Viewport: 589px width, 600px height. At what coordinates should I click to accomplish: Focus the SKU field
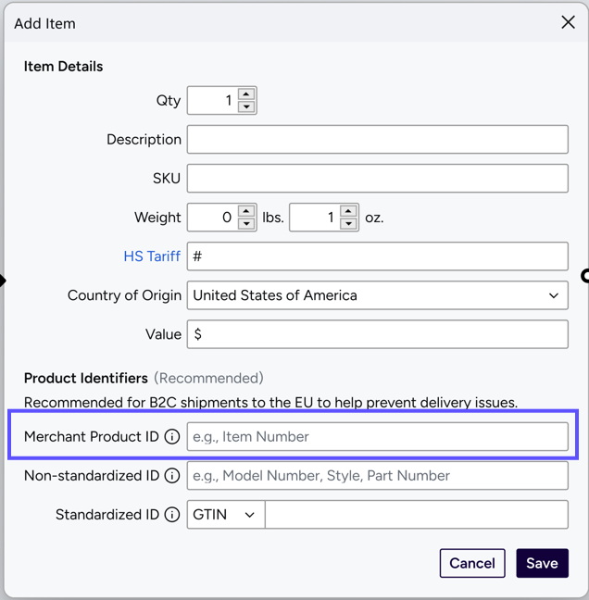pyautogui.click(x=377, y=179)
